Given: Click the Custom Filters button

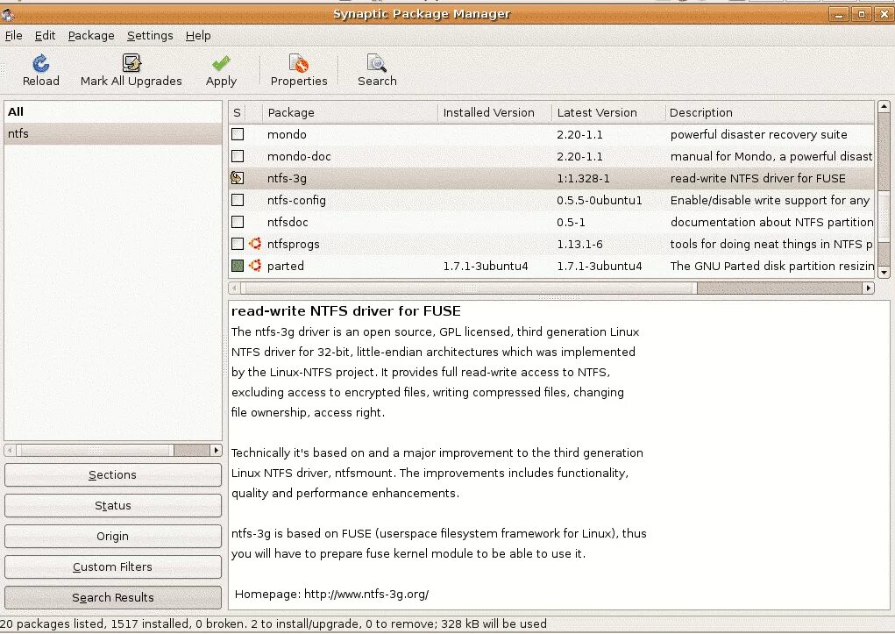Looking at the screenshot, I should (x=112, y=566).
